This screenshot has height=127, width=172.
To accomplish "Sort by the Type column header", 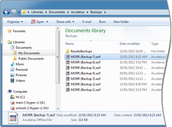I will (x=155, y=44).
